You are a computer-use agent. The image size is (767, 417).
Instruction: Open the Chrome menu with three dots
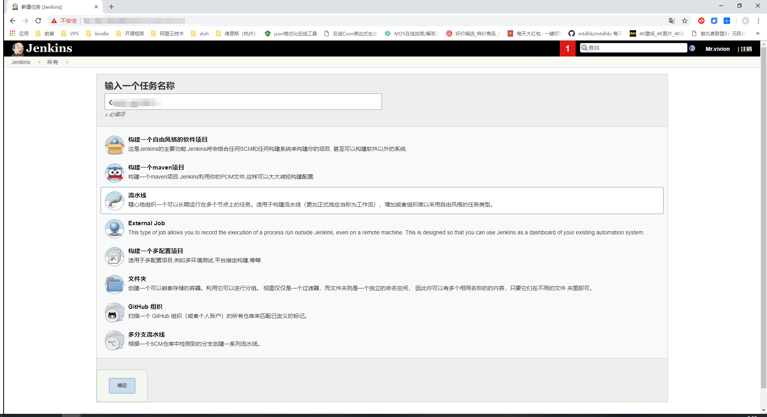pos(759,21)
